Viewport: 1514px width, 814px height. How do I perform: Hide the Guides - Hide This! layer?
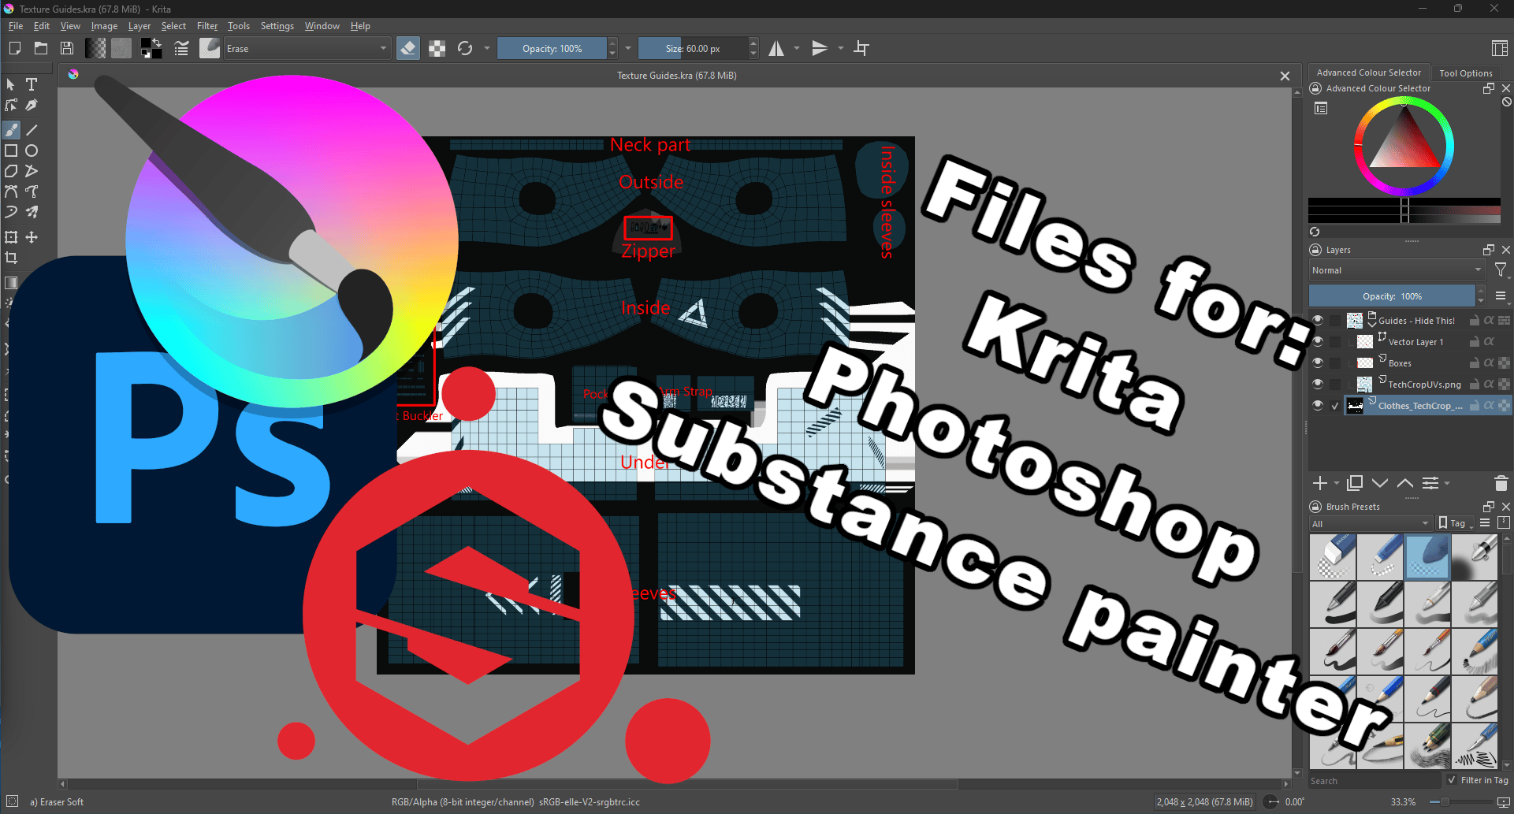[1318, 320]
